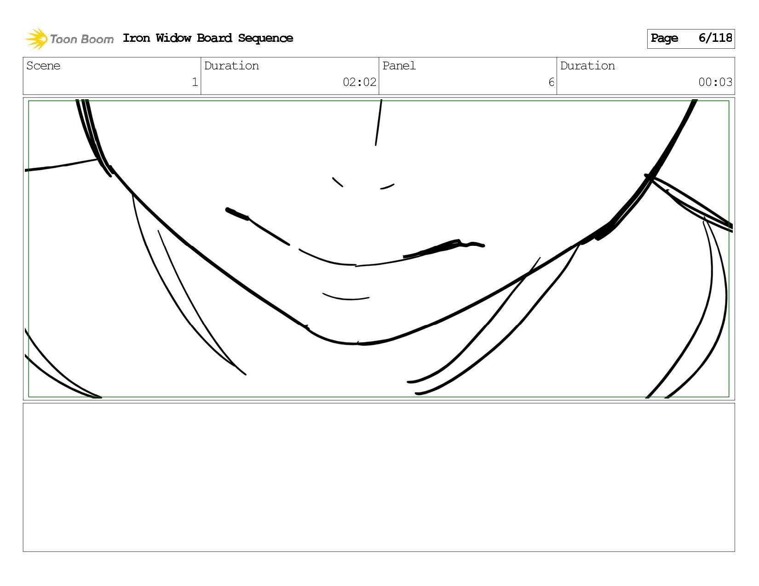Click the 'Iron Widow Board Sequence' title
759x586 pixels.
pos(208,38)
